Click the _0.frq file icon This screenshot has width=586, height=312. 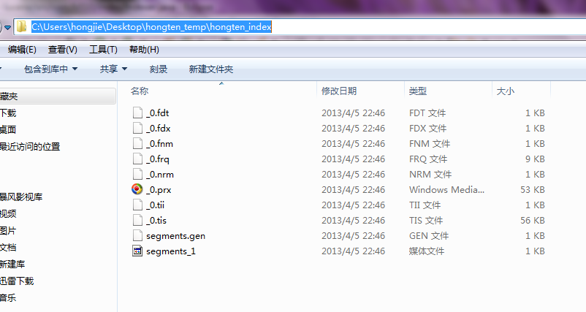137,159
